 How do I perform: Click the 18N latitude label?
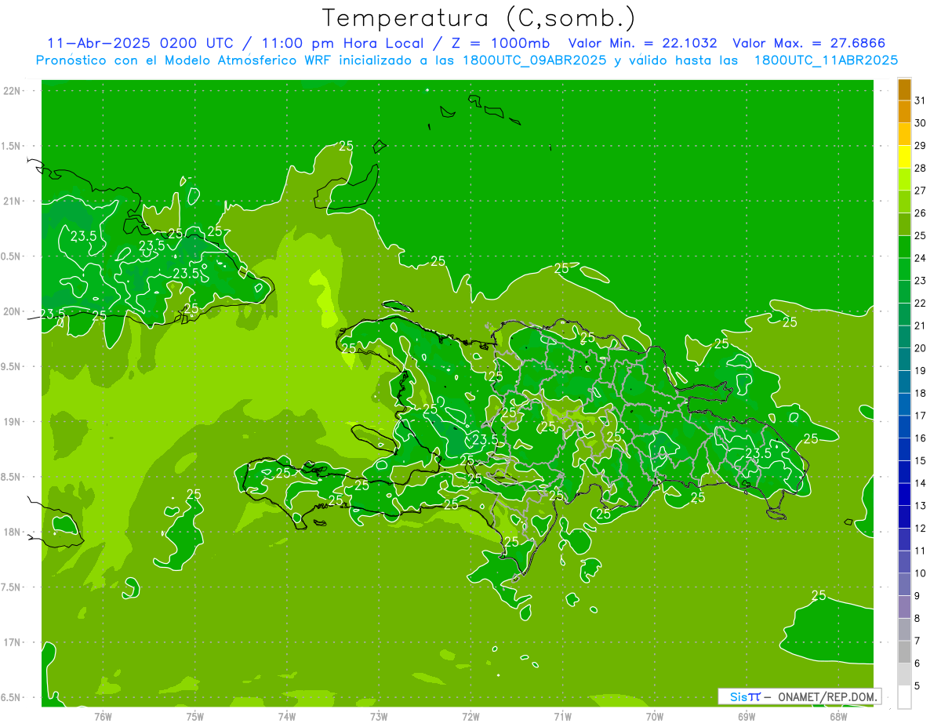(x=11, y=532)
